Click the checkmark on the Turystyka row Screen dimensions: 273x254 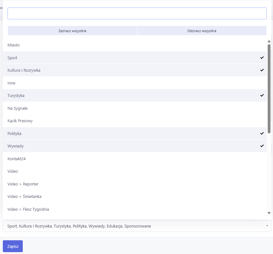point(262,95)
